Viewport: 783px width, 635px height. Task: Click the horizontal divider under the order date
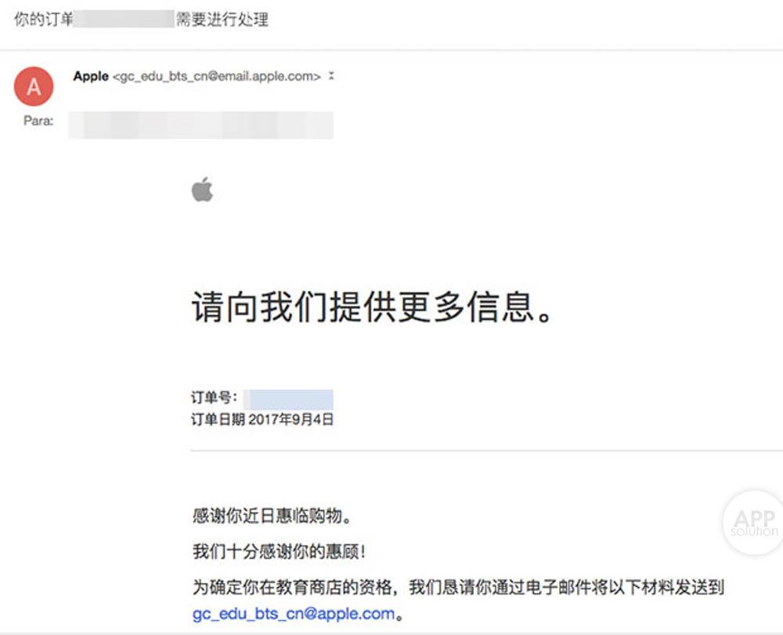pos(486,451)
